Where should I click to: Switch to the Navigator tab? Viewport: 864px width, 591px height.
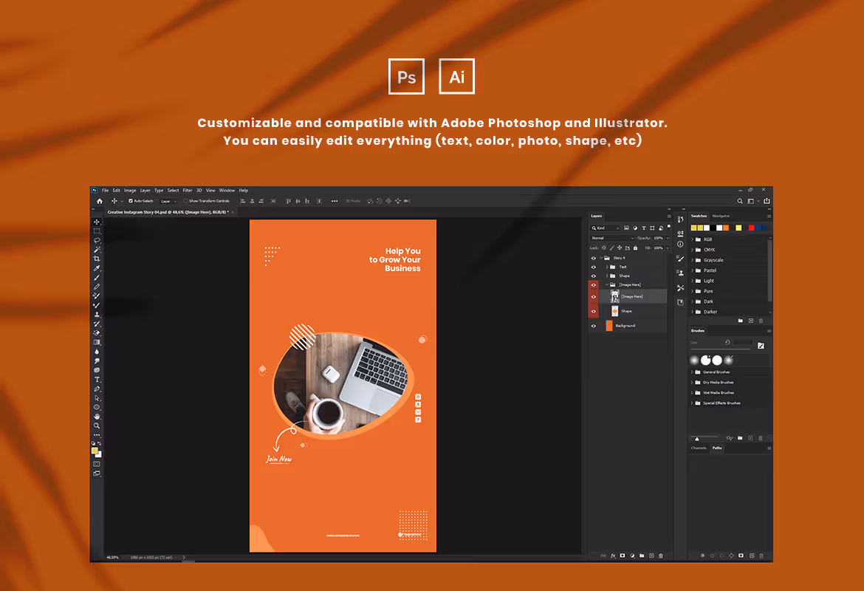point(721,216)
